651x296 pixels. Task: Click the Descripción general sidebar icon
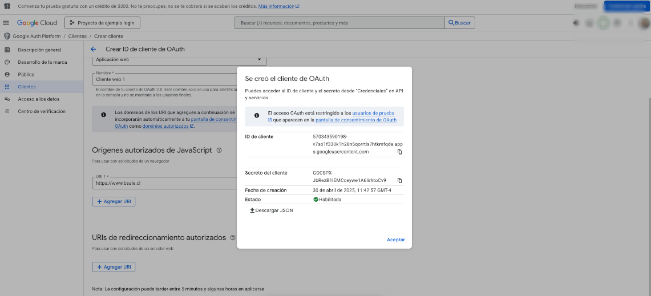pyautogui.click(x=7, y=50)
